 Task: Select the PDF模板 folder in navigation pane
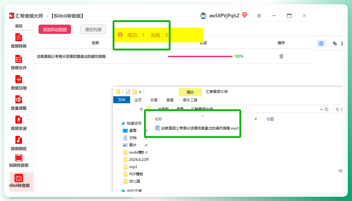point(133,174)
